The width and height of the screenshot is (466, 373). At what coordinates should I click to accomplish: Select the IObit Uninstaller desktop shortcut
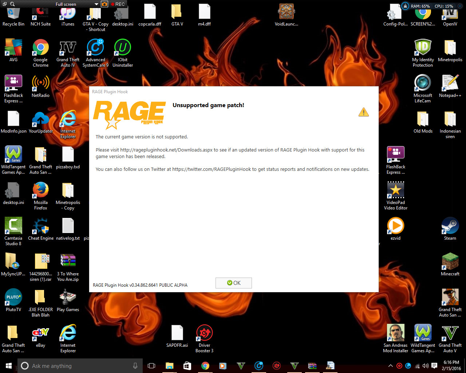pos(123,54)
